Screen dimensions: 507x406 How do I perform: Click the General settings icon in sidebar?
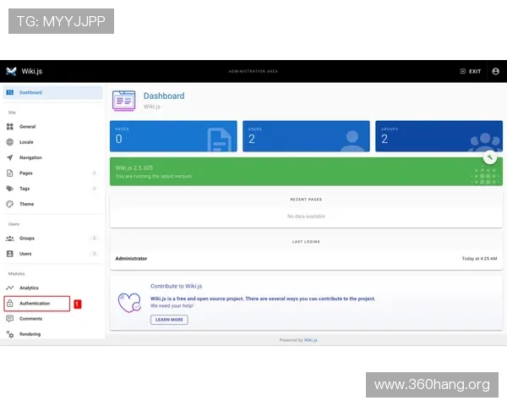pyautogui.click(x=10, y=126)
